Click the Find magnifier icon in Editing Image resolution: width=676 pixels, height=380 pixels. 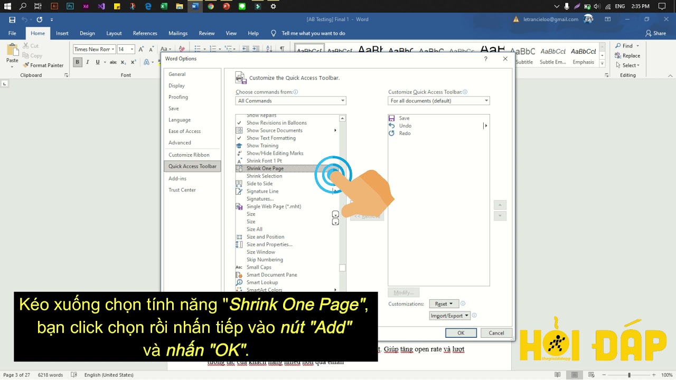[x=618, y=46]
